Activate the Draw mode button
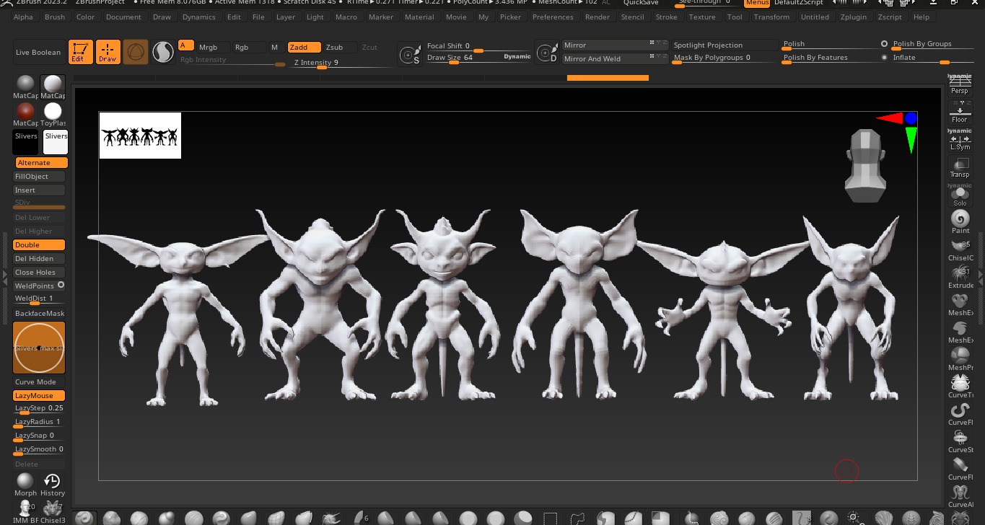Viewport: 985px width, 525px height. (x=108, y=52)
